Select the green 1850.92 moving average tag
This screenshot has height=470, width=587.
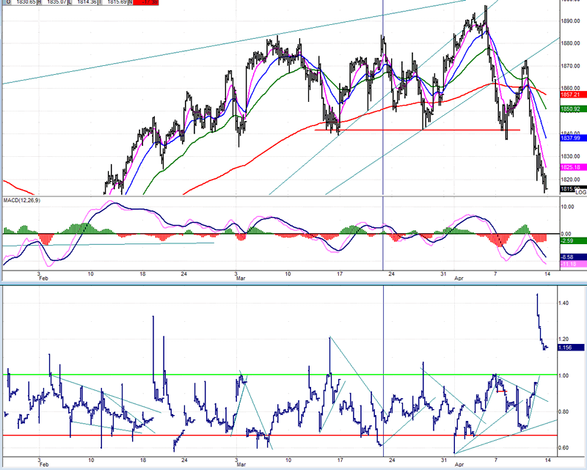tap(573, 109)
